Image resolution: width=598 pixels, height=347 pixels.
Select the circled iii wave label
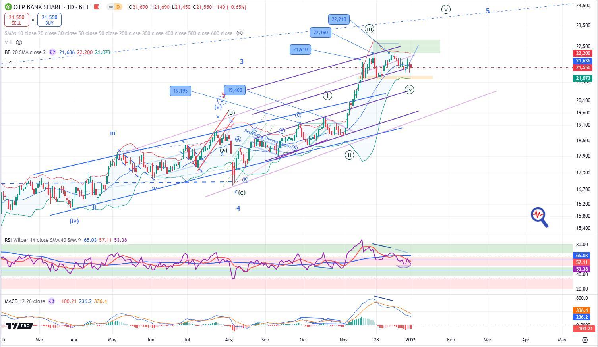click(369, 29)
